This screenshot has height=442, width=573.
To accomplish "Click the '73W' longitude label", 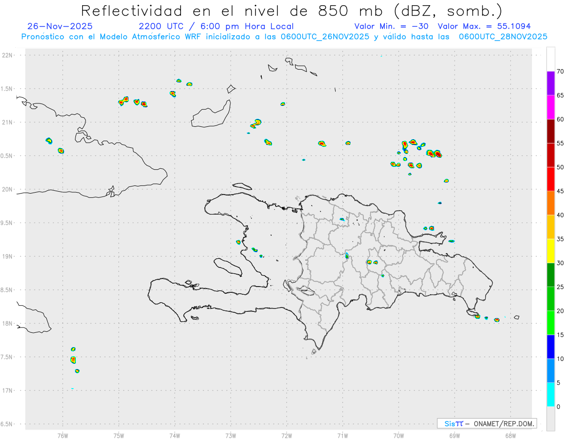I will (x=231, y=435).
